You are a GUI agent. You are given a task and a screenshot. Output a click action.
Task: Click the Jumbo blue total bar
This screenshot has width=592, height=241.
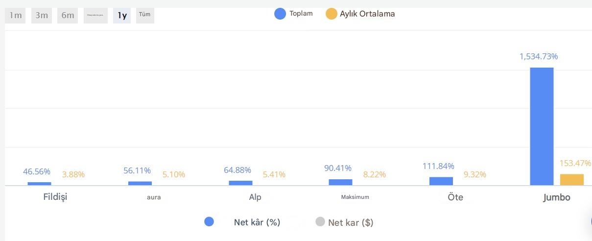542,126
